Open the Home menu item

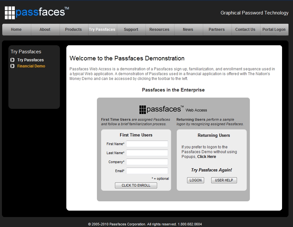pyautogui.click(x=16, y=30)
